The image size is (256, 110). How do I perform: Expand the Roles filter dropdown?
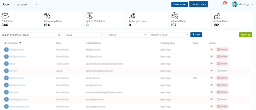(x=84, y=35)
